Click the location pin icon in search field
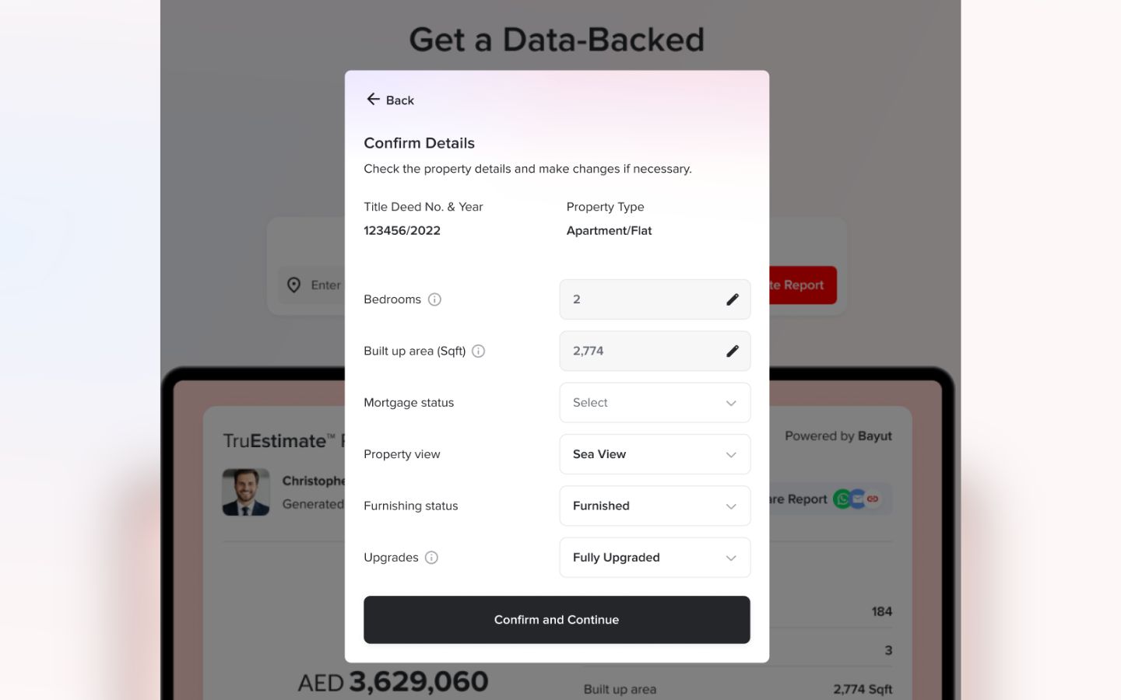1121x700 pixels. click(x=293, y=285)
